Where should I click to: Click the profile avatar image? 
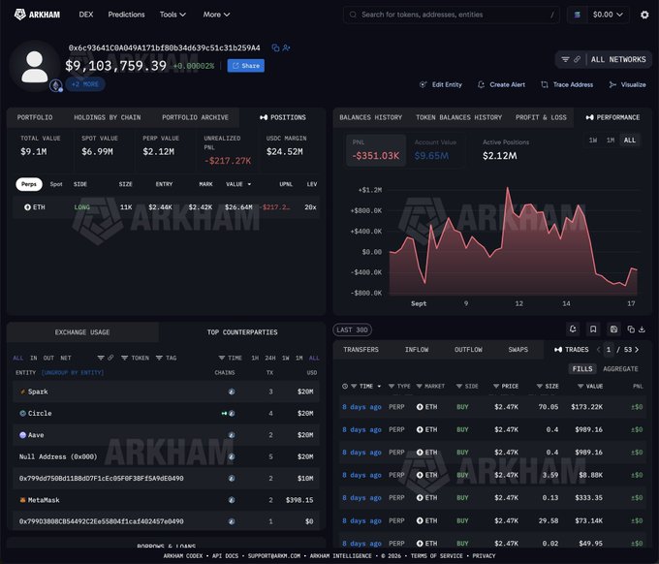pos(35,67)
